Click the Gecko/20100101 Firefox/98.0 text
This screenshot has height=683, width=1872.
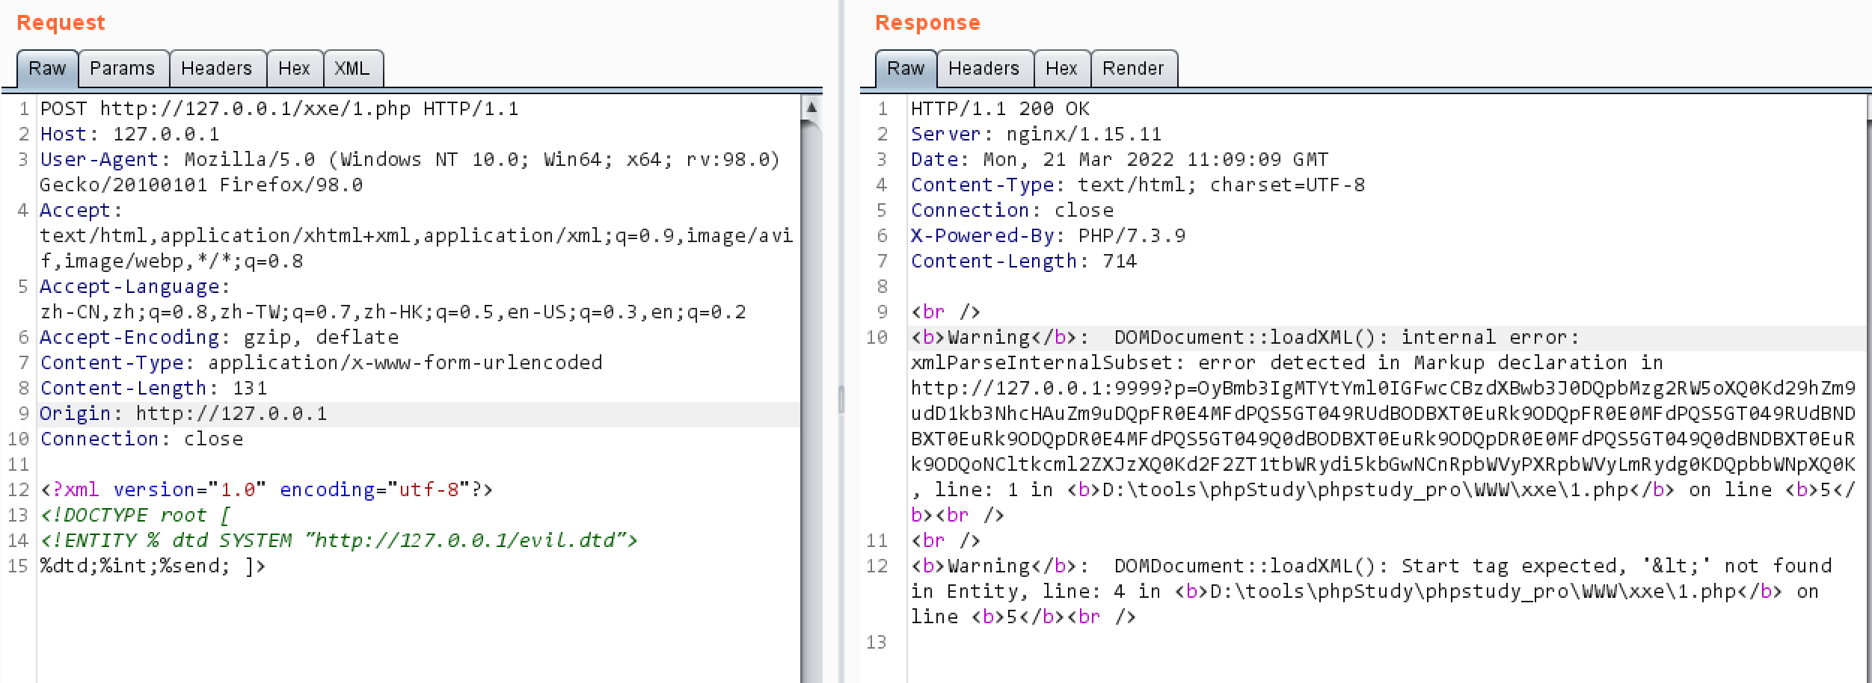click(202, 185)
